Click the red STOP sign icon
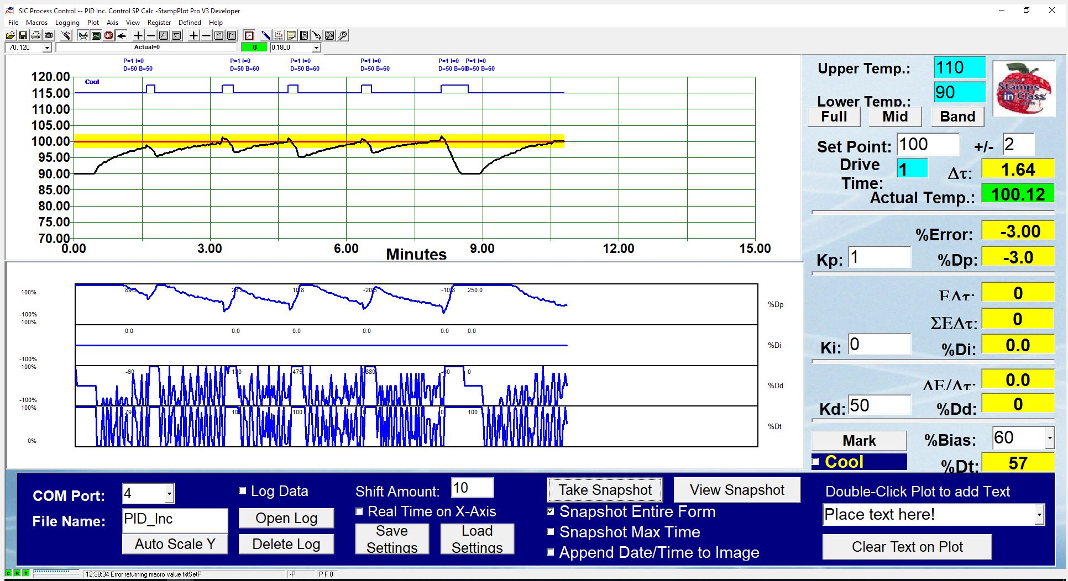 click(109, 35)
